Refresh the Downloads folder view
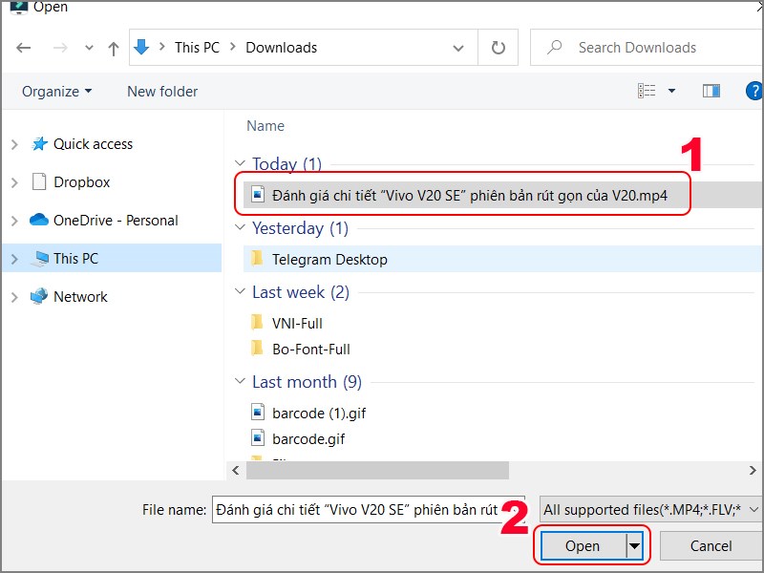Viewport: 764px width, 573px height. tap(498, 47)
